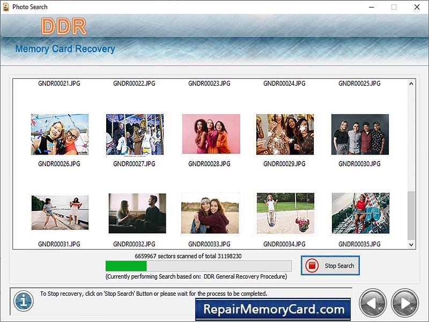Screen dimensions: 429x322
Task: Select the GNDR00021.JPG filename label
Action: [59, 84]
